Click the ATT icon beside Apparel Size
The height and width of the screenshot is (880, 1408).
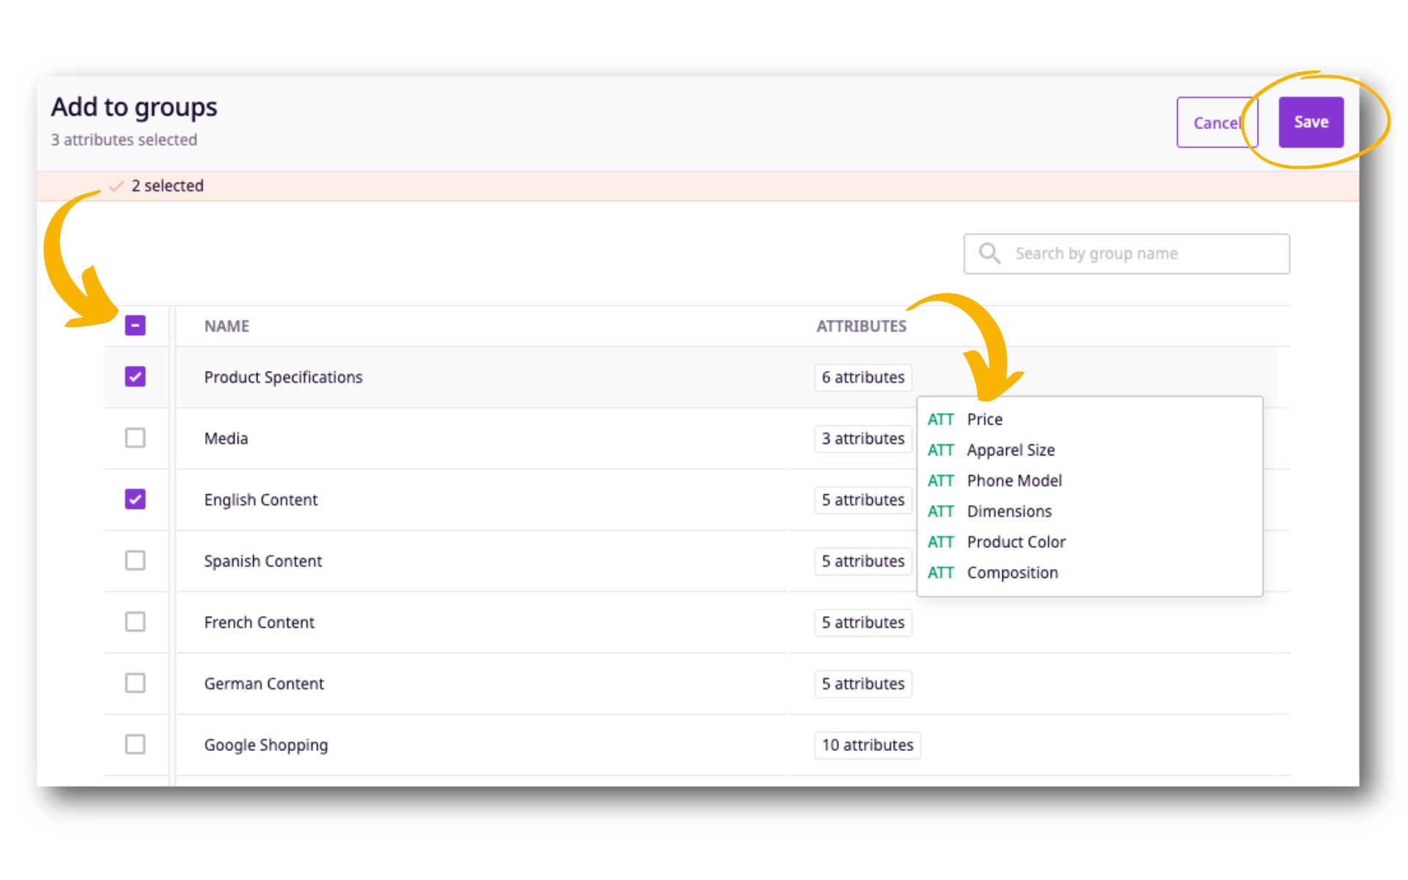[940, 450]
